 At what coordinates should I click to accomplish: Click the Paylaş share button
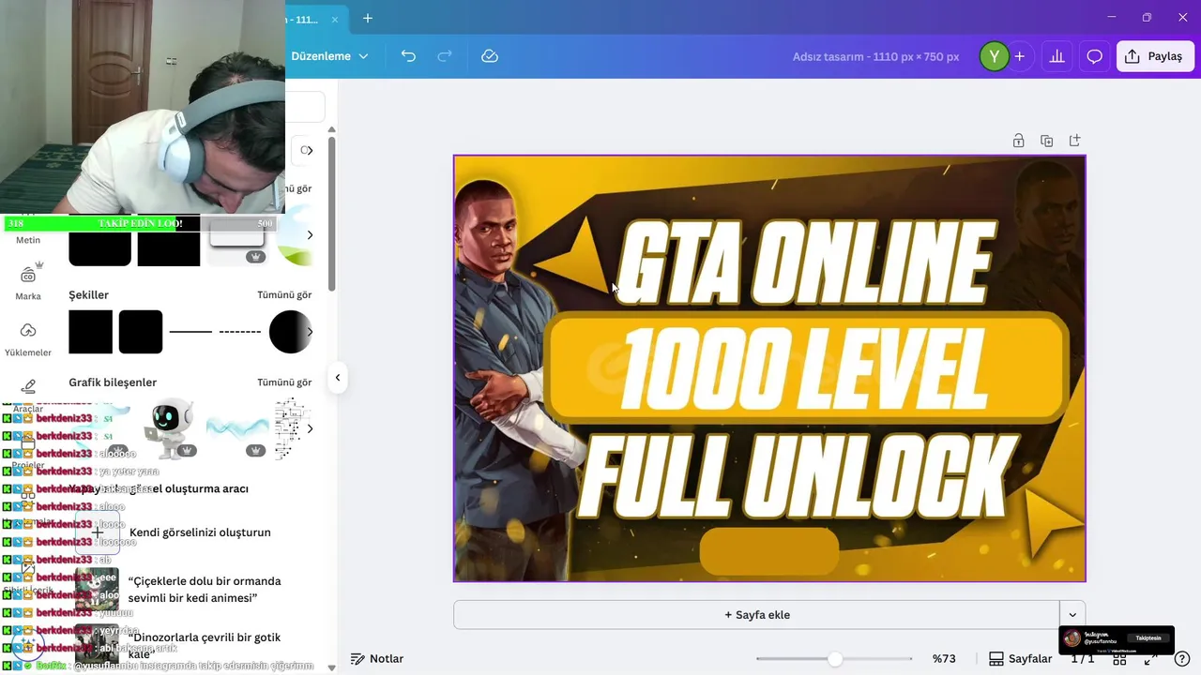coord(1155,56)
